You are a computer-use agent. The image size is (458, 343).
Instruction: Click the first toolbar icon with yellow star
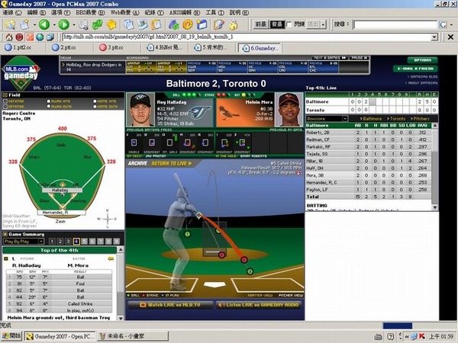(10, 25)
